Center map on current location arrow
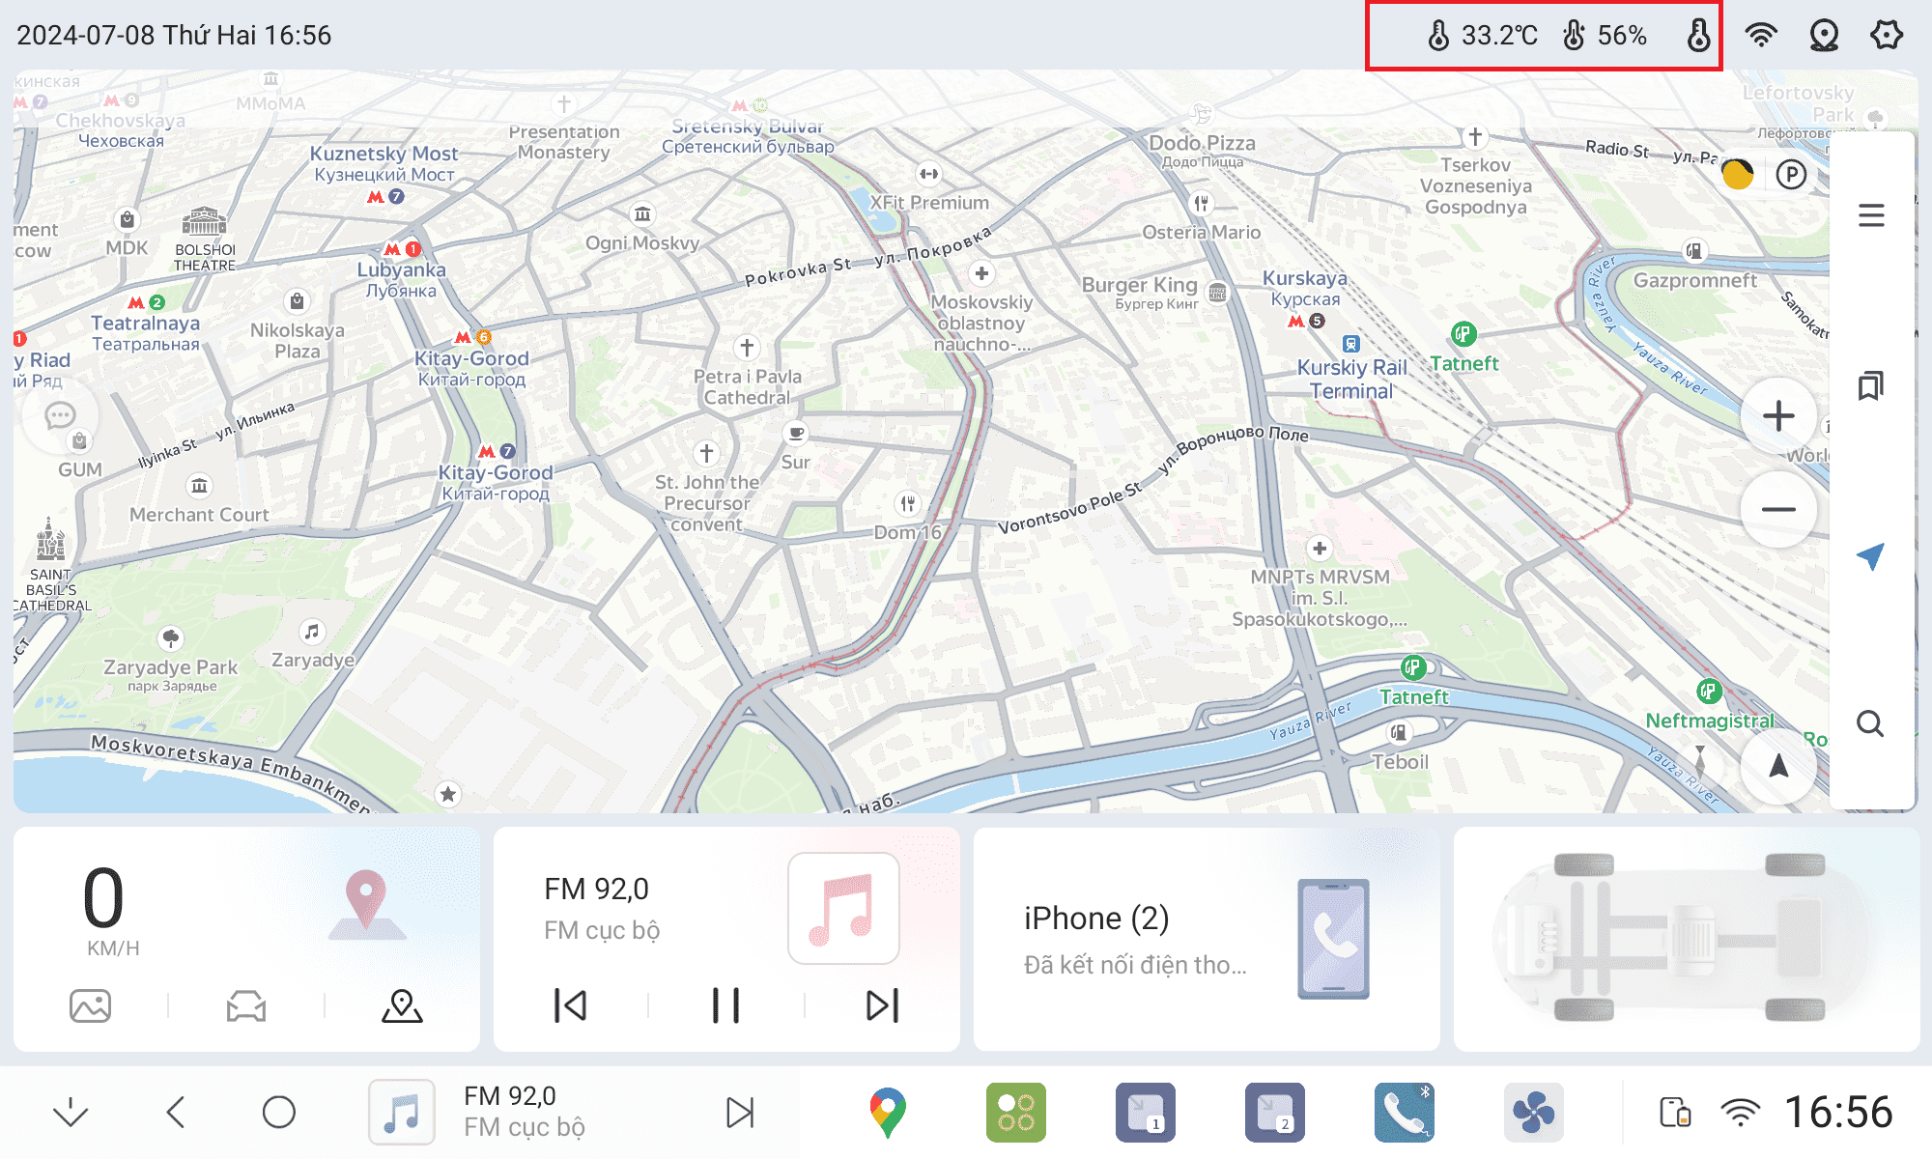This screenshot has height=1159, width=1932. coord(1871,555)
